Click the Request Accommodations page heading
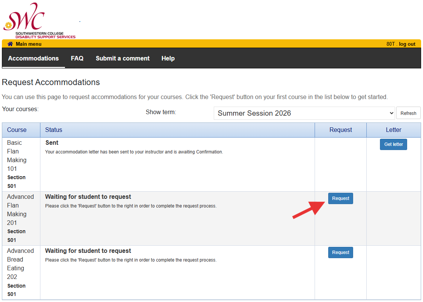The image size is (423, 302). click(51, 82)
